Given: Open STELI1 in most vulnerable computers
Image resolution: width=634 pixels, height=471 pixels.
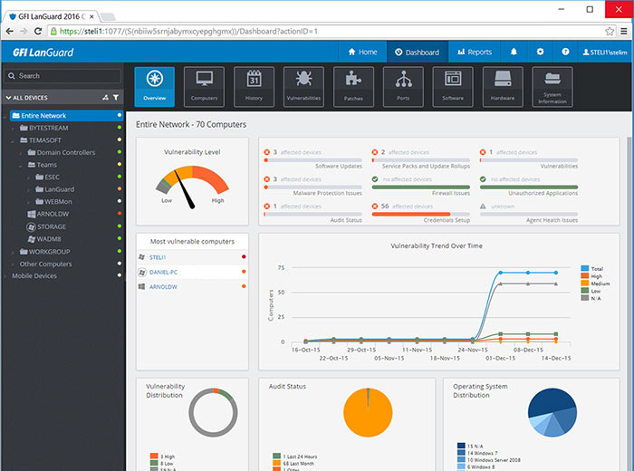Looking at the screenshot, I should [158, 257].
